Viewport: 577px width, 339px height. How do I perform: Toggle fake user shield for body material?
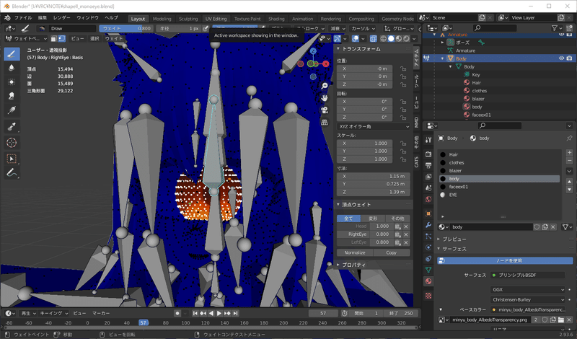click(x=537, y=227)
